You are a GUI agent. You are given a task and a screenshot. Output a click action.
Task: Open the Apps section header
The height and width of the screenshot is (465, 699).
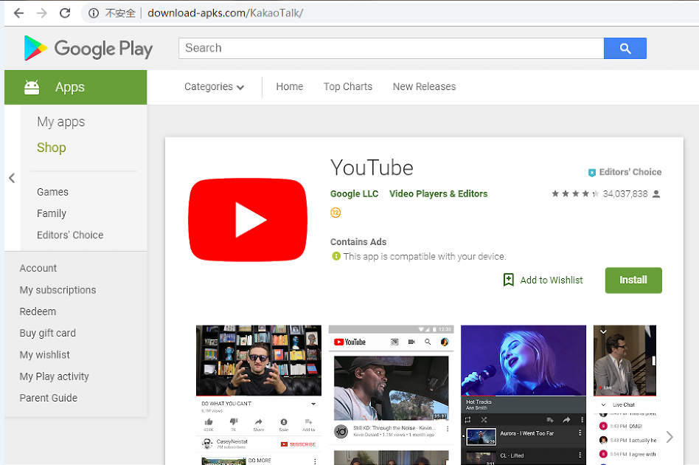[76, 87]
